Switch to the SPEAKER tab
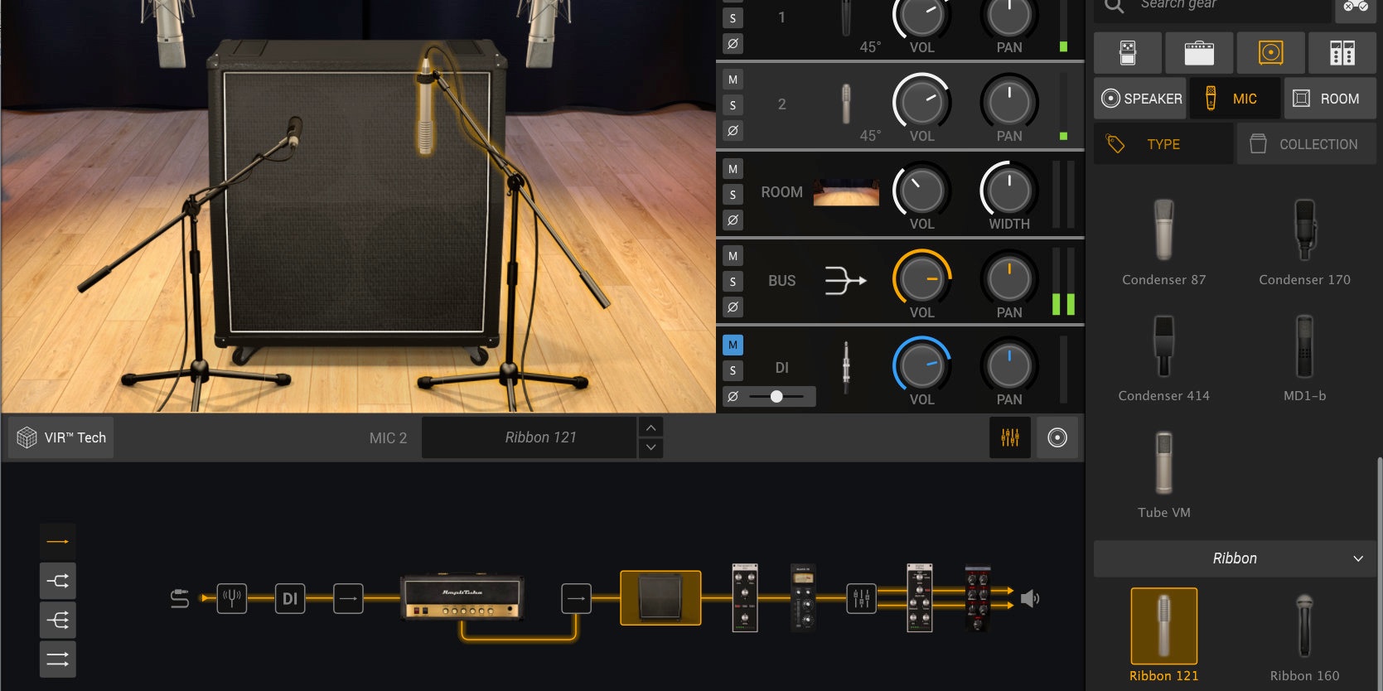 pos(1141,99)
